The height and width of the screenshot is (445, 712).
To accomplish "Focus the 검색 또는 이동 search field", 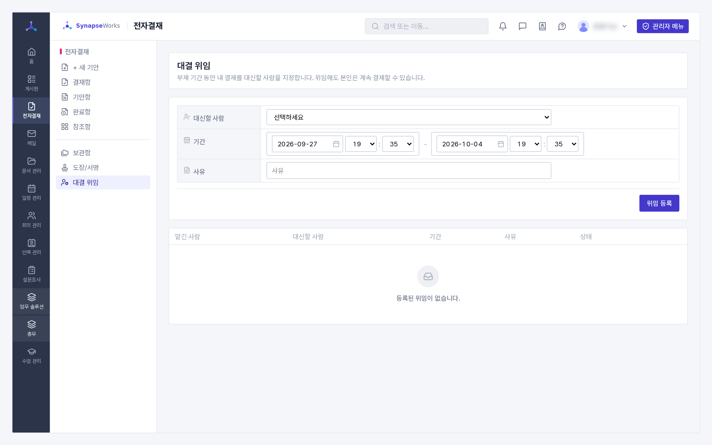I will [427, 26].
